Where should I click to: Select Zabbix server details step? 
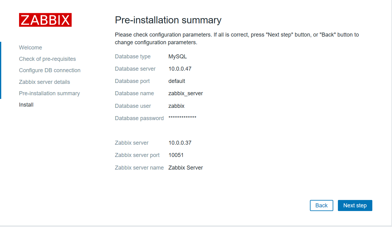click(44, 82)
